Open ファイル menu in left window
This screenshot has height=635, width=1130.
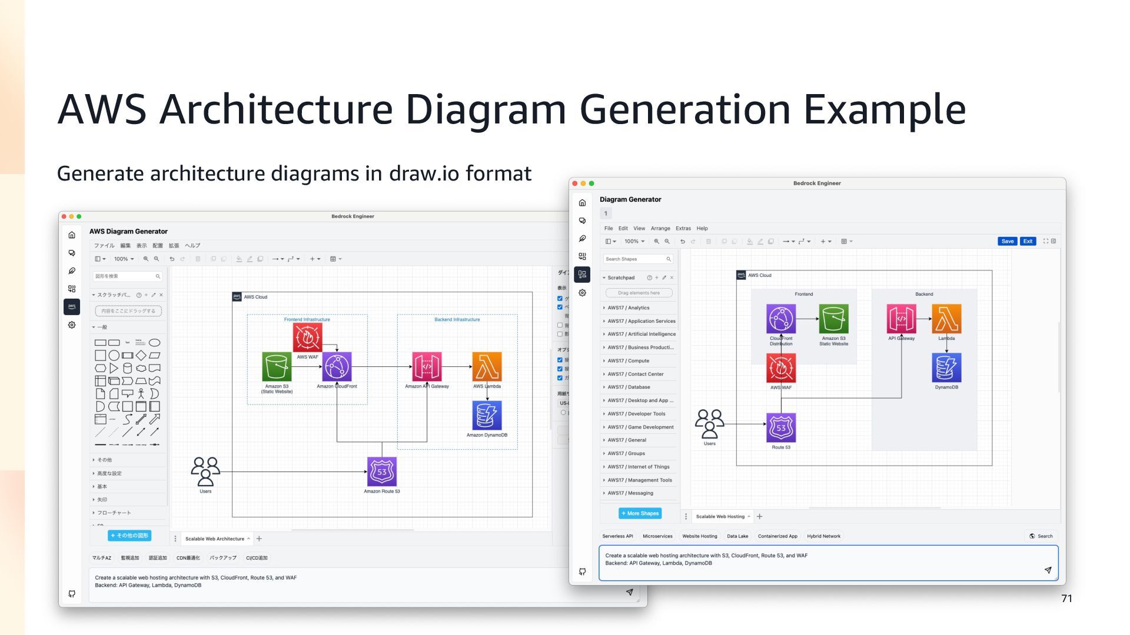(x=104, y=246)
